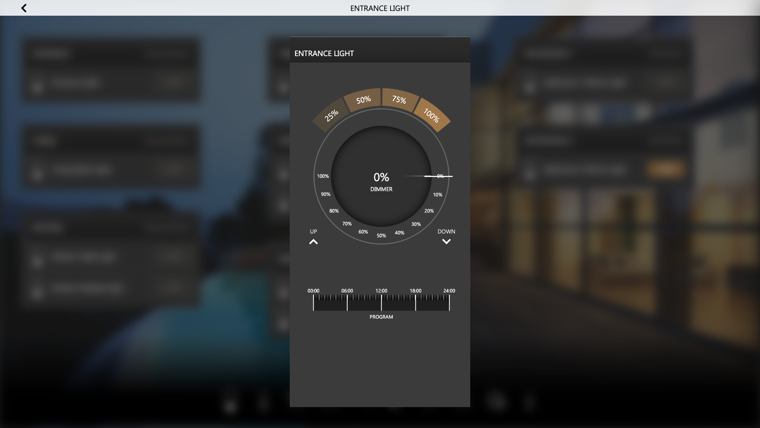Set dimmer preset to 25%
Image resolution: width=760 pixels, height=428 pixels.
pyautogui.click(x=331, y=115)
